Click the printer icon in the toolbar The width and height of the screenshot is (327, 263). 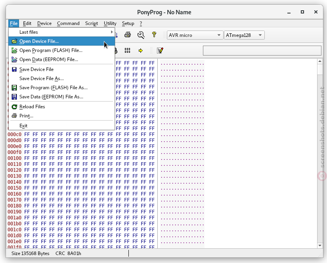[128, 35]
